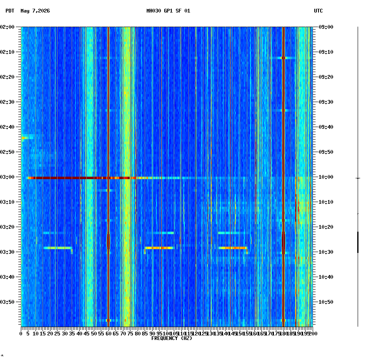Select the 60 Hz frequency tick label

(108, 334)
